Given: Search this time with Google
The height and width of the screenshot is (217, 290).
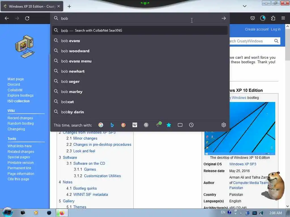Looking at the screenshot, I should [101, 125].
